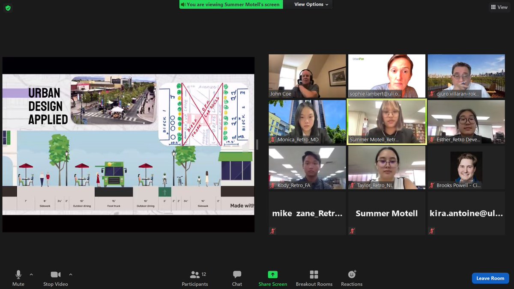Select John Coe's video tile
This screenshot has height=289, width=514.
coord(307,76)
